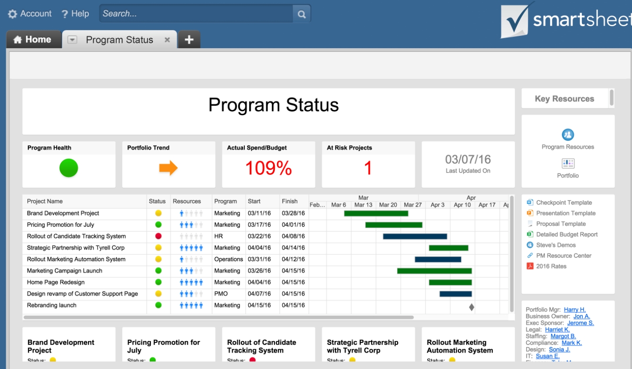Select Brand Development Project Gantt bar

pos(376,213)
